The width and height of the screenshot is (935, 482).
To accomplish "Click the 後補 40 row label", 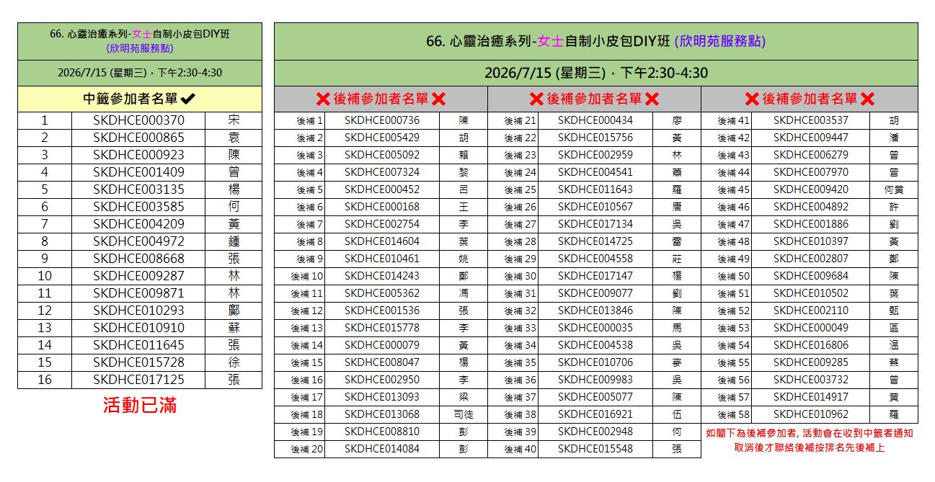I will [520, 449].
